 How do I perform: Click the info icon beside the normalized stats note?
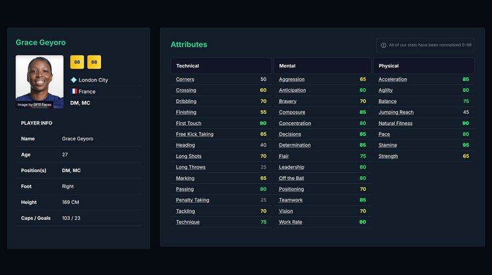[x=383, y=45]
